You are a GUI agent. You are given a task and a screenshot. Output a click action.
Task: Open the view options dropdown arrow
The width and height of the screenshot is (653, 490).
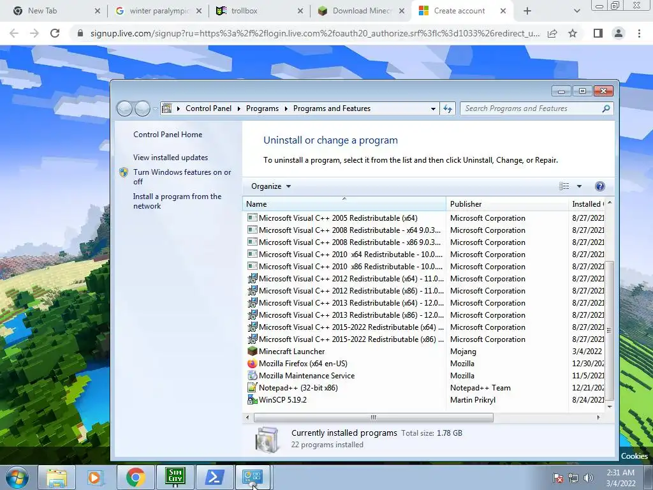click(579, 186)
